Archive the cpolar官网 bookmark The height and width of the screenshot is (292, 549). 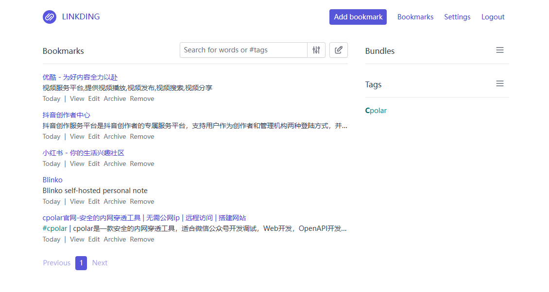(x=115, y=239)
